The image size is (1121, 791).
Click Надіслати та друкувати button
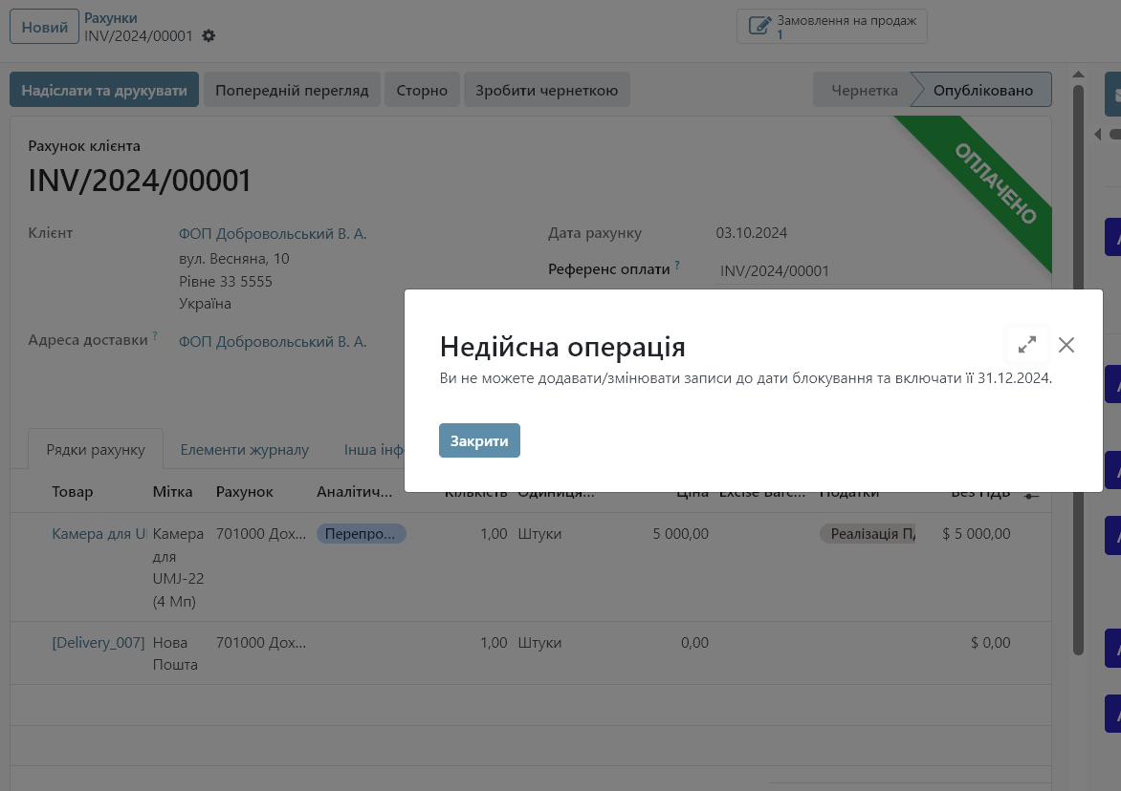pyautogui.click(x=104, y=90)
